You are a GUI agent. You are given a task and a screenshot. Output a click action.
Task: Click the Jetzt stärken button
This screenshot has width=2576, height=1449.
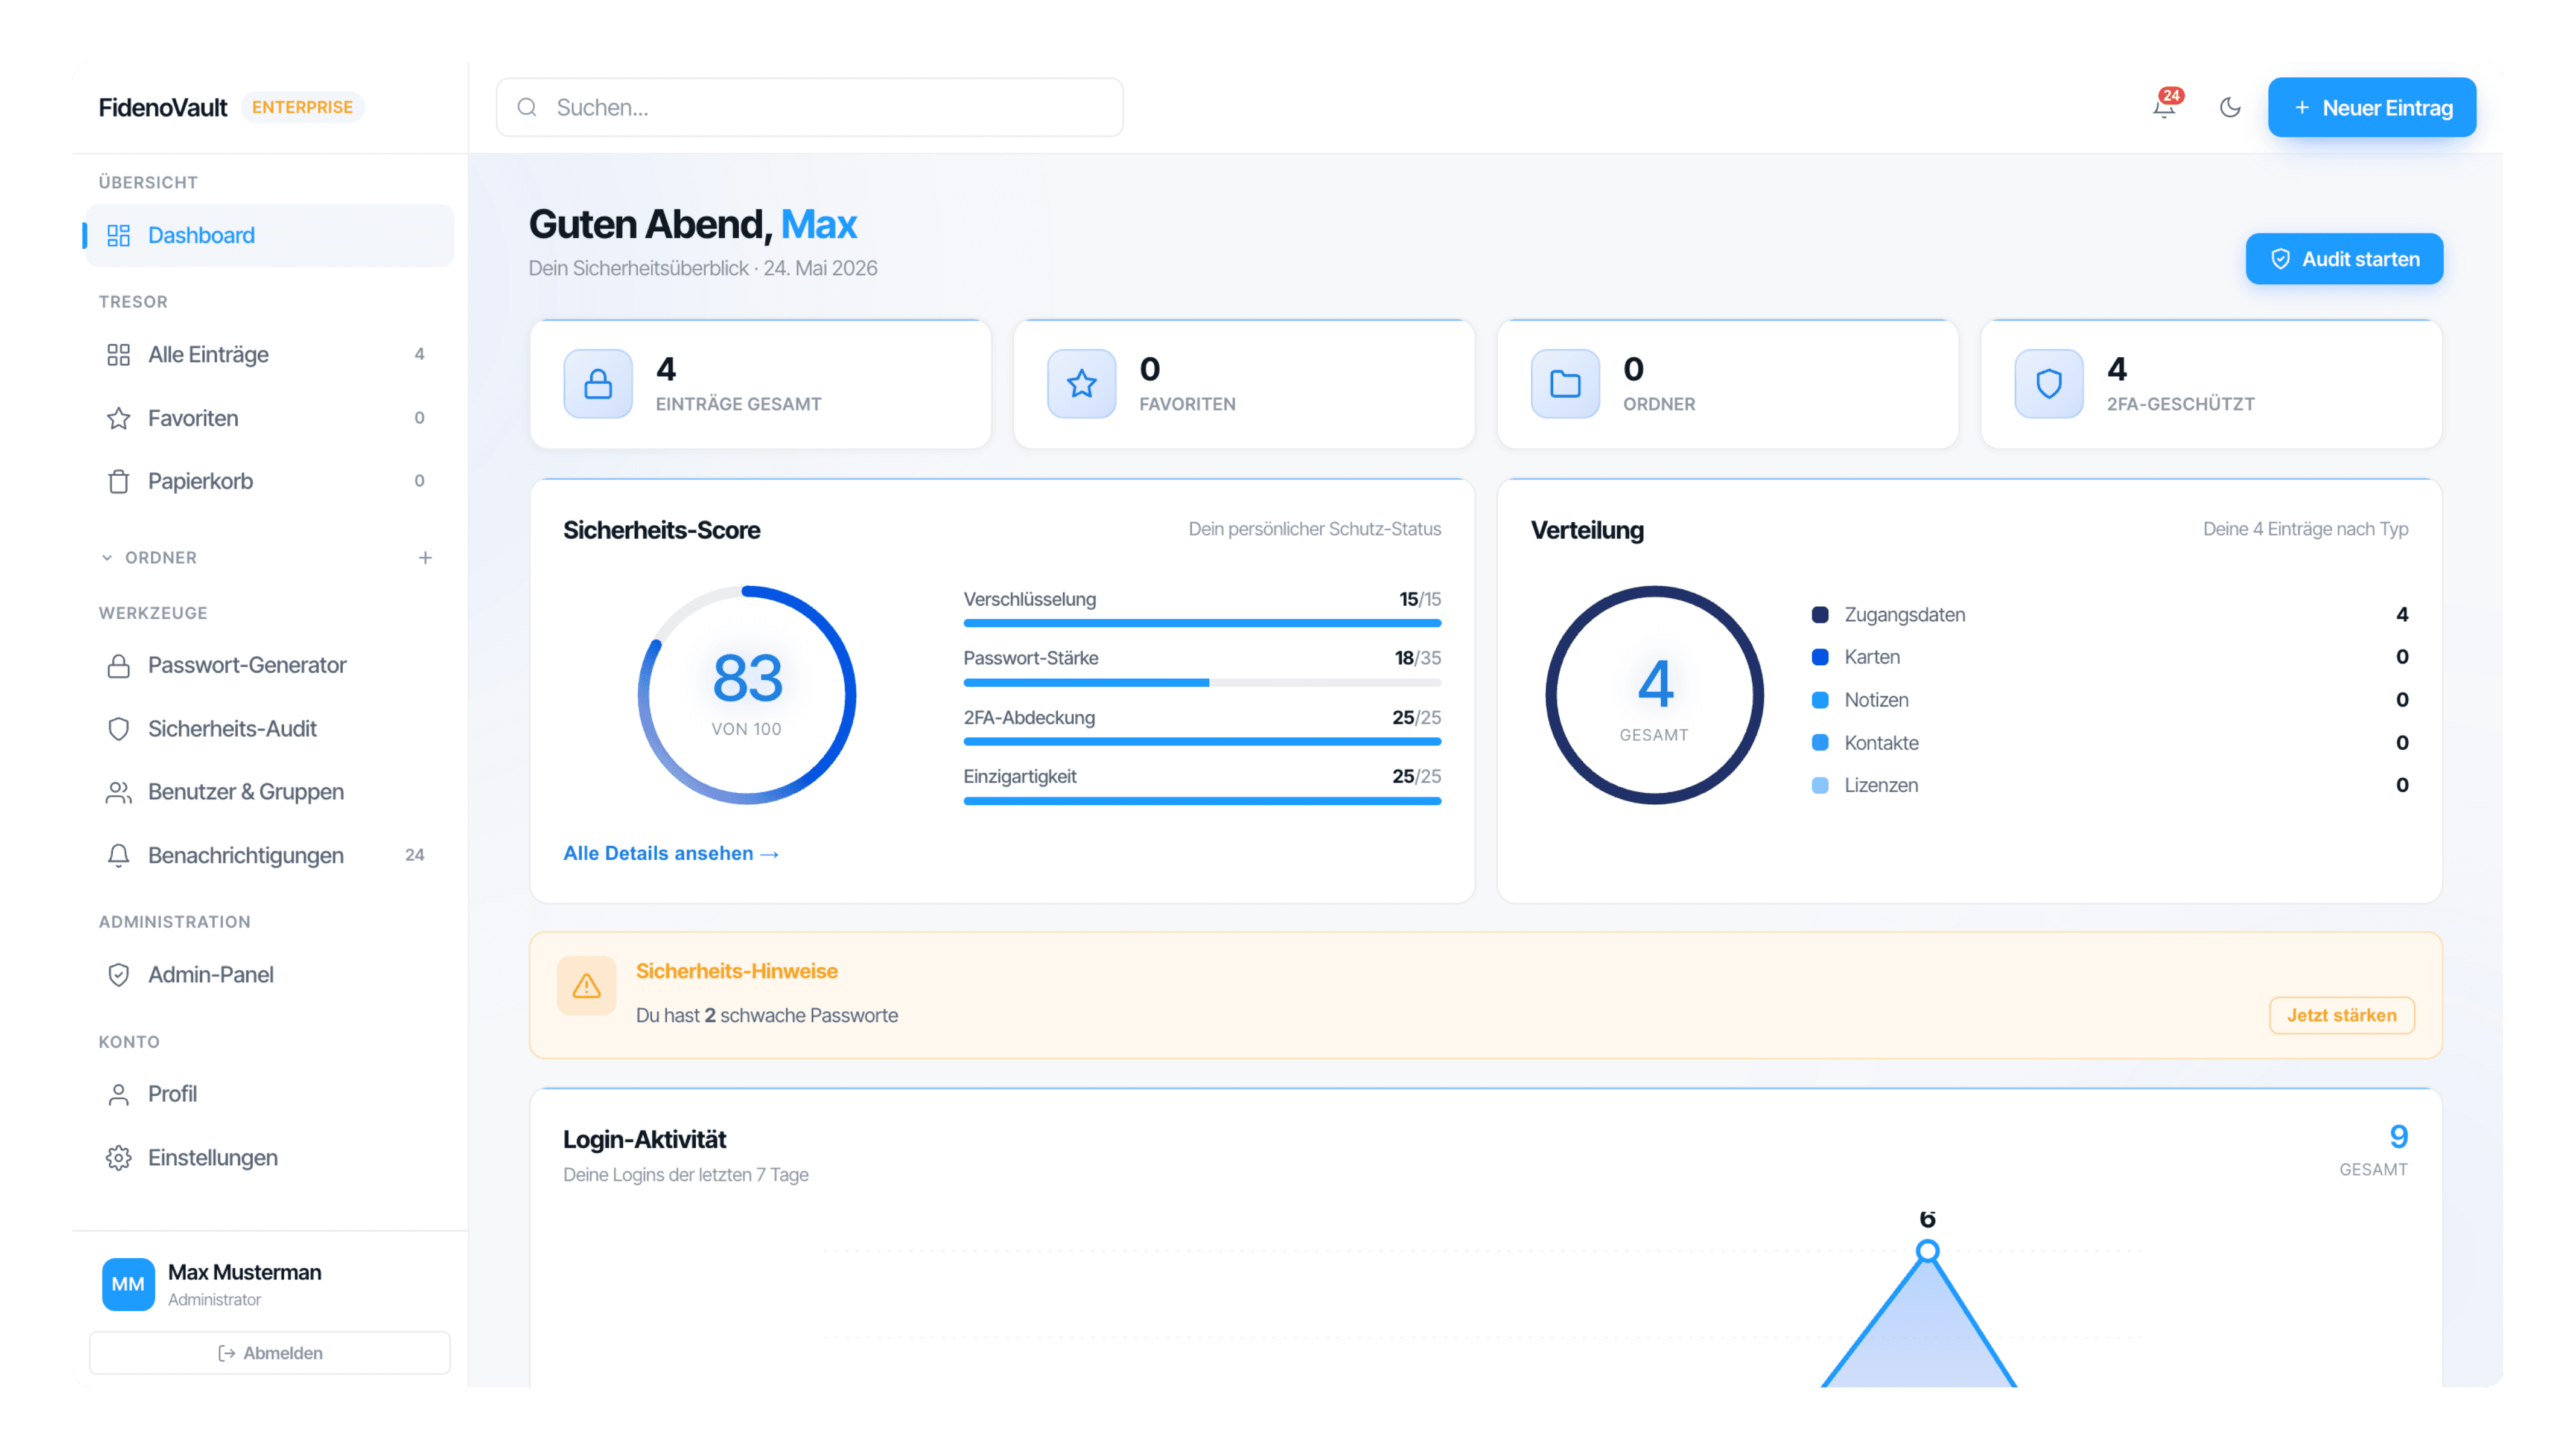coord(2341,1015)
